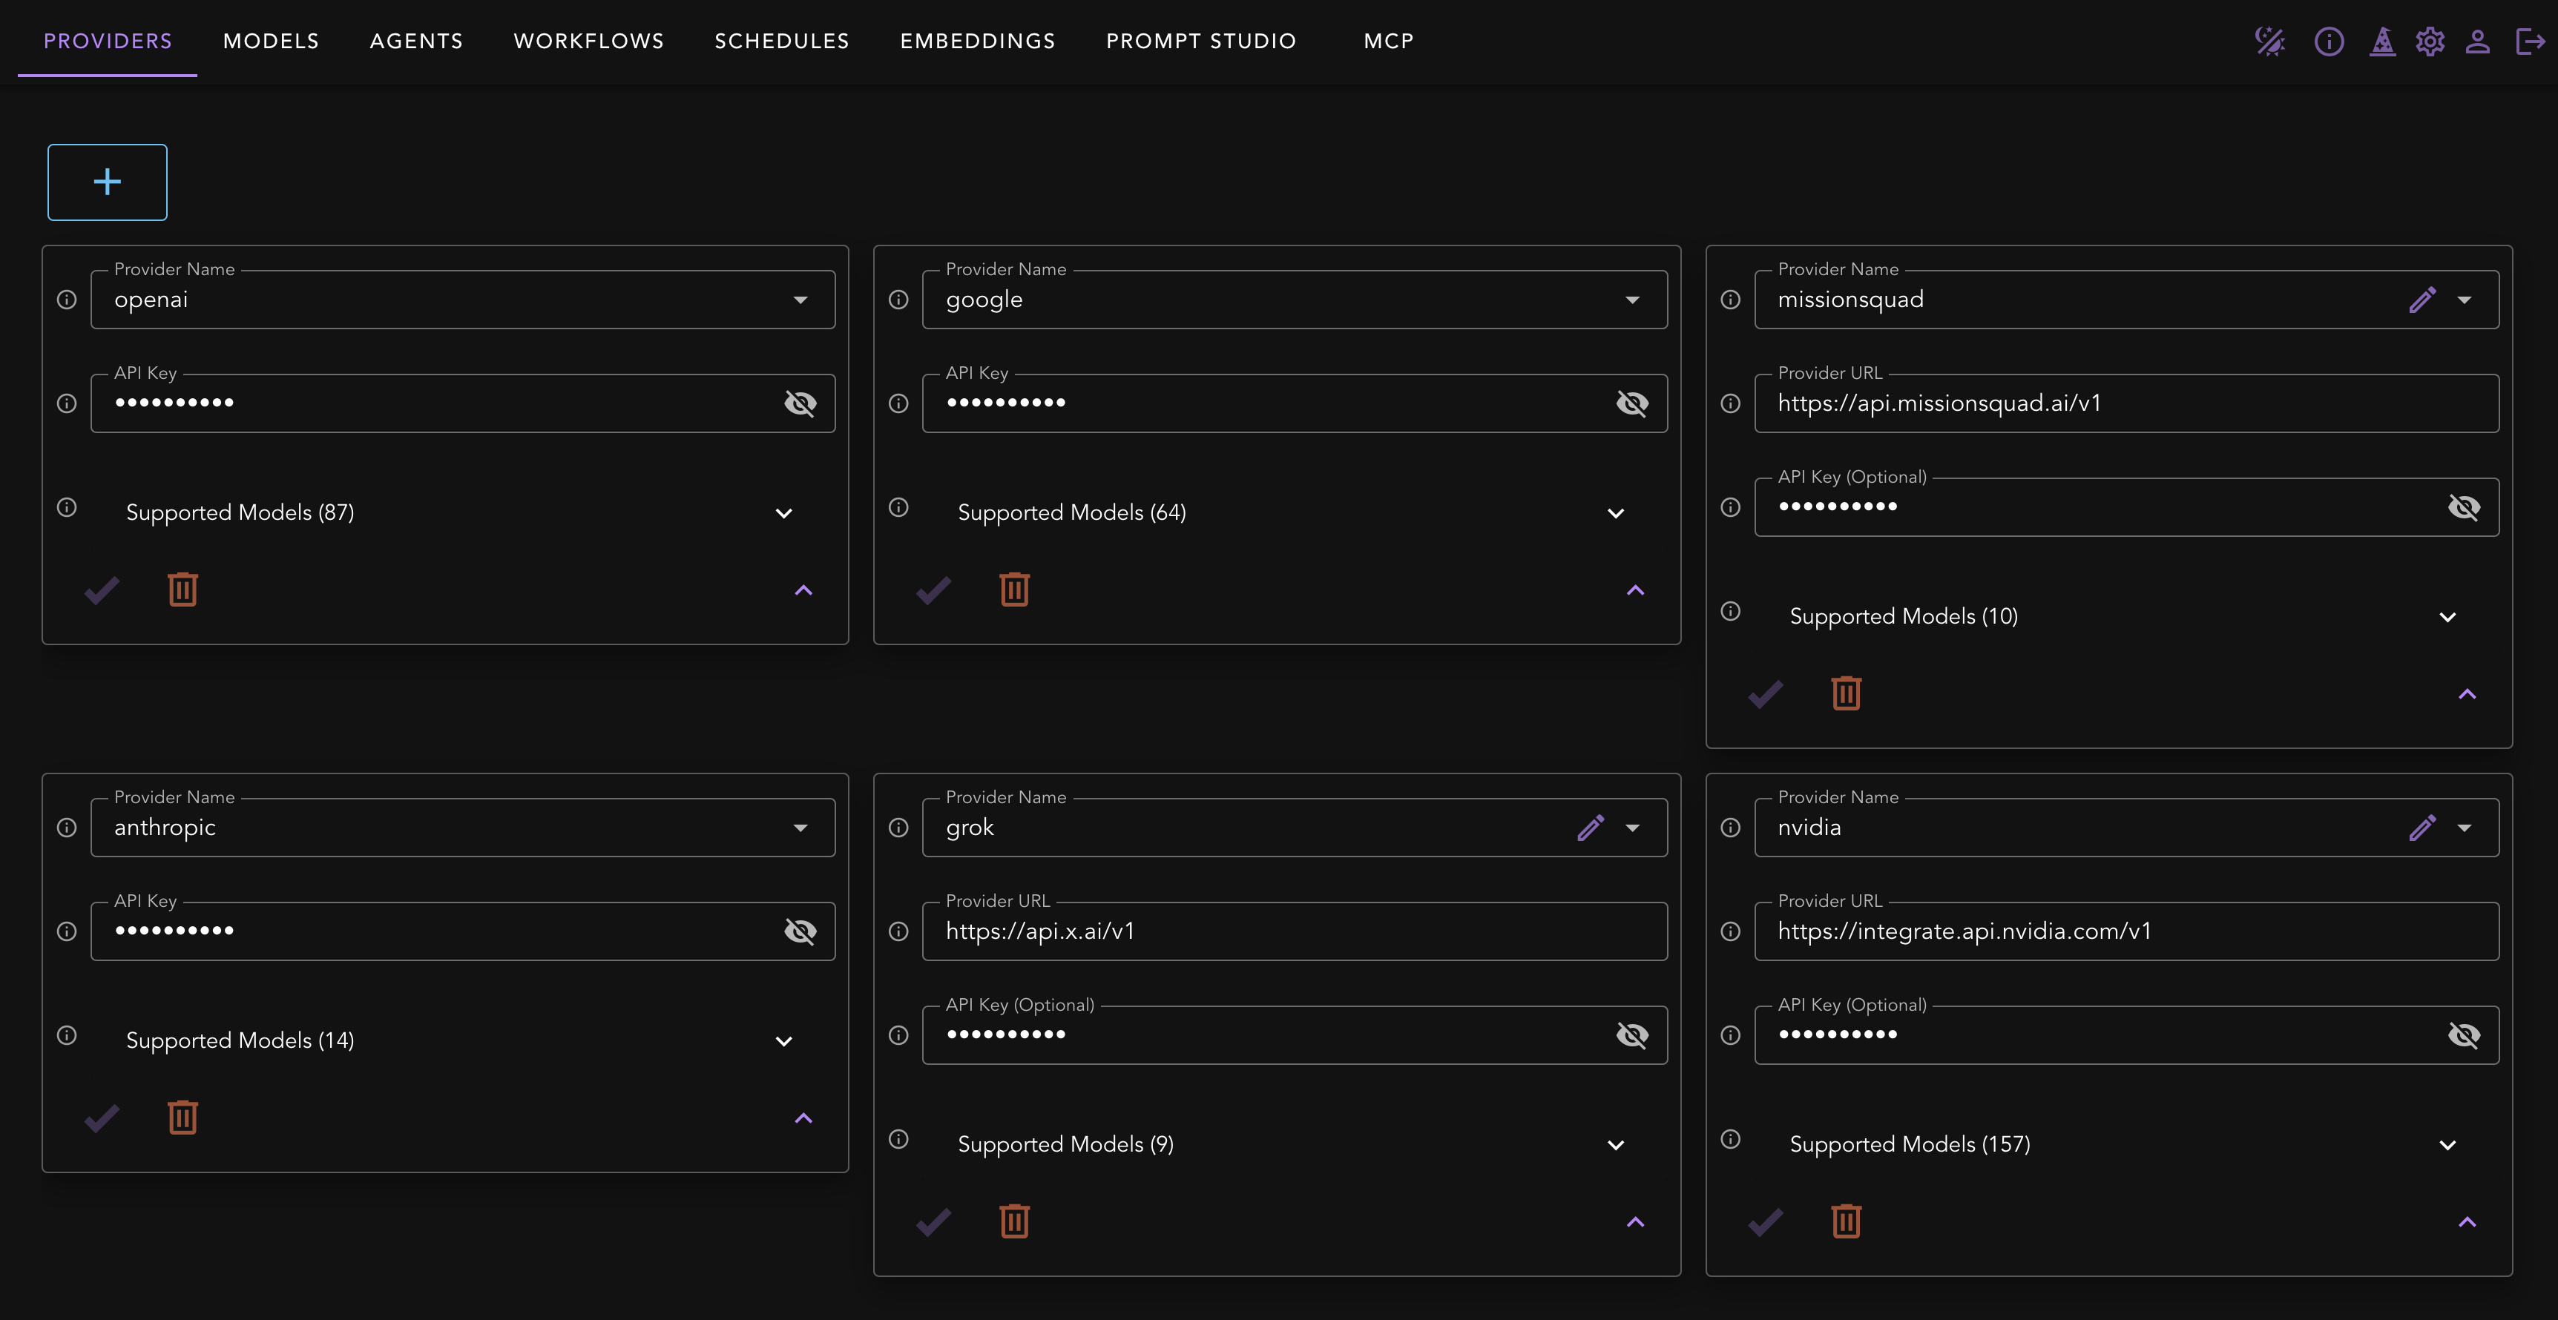Click info icon beside openai Provider Name
Screen dimensions: 2558x1320
67,300
